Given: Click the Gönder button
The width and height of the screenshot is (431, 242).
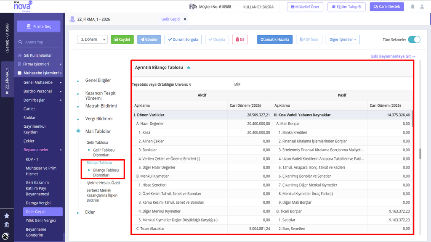Looking at the screenshot, I should coord(149,39).
